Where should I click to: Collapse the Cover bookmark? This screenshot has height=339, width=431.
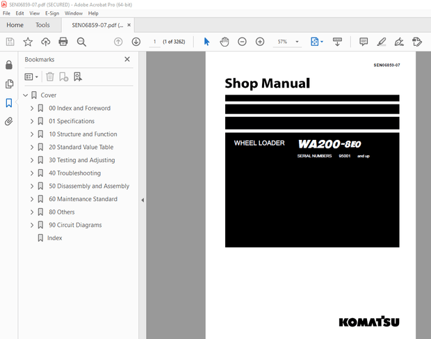tap(26, 95)
